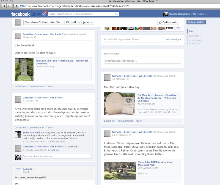Play Steve Jobs TOMB video thumbnail
The height and width of the screenshot is (185, 220).
120,171
